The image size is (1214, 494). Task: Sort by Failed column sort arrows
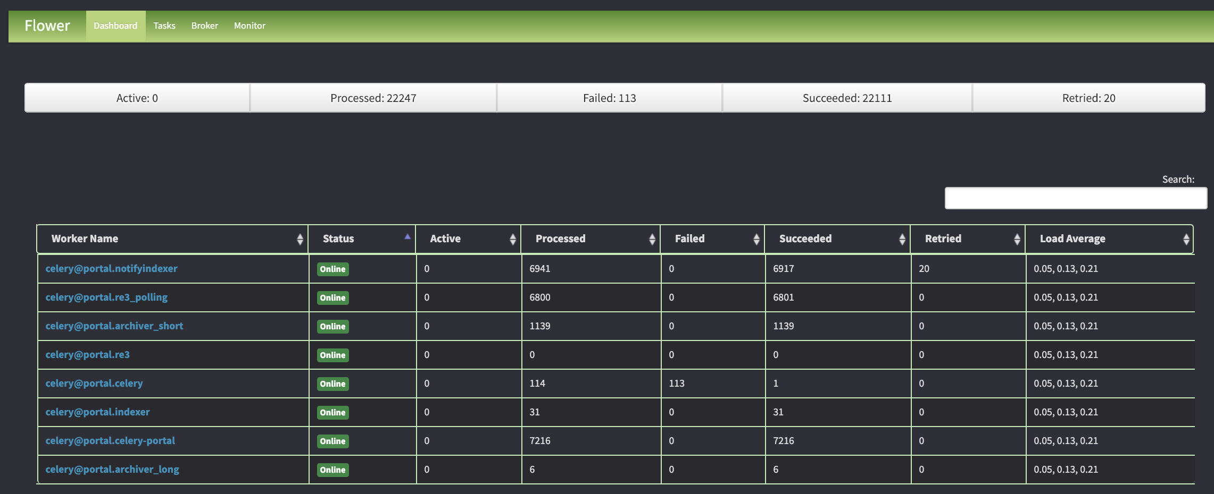click(756, 239)
